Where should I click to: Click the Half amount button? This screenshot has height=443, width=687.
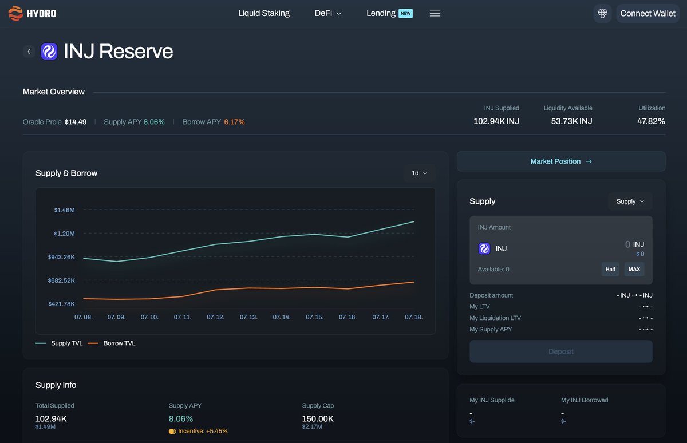pyautogui.click(x=610, y=269)
